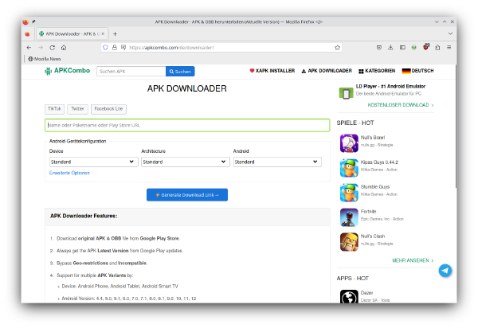Open the Null's Clash game icon
478x328 pixels.
coord(349,242)
